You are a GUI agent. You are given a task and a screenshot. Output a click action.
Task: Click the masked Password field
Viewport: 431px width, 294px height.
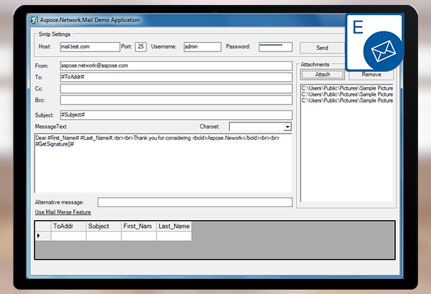coord(275,47)
